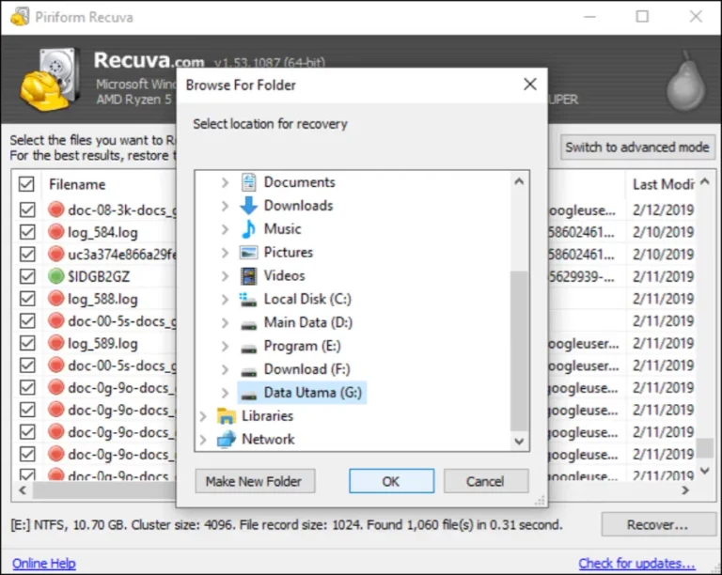Click file list horizontal scroll right arrow
Image resolution: width=722 pixels, height=575 pixels.
coord(685,490)
